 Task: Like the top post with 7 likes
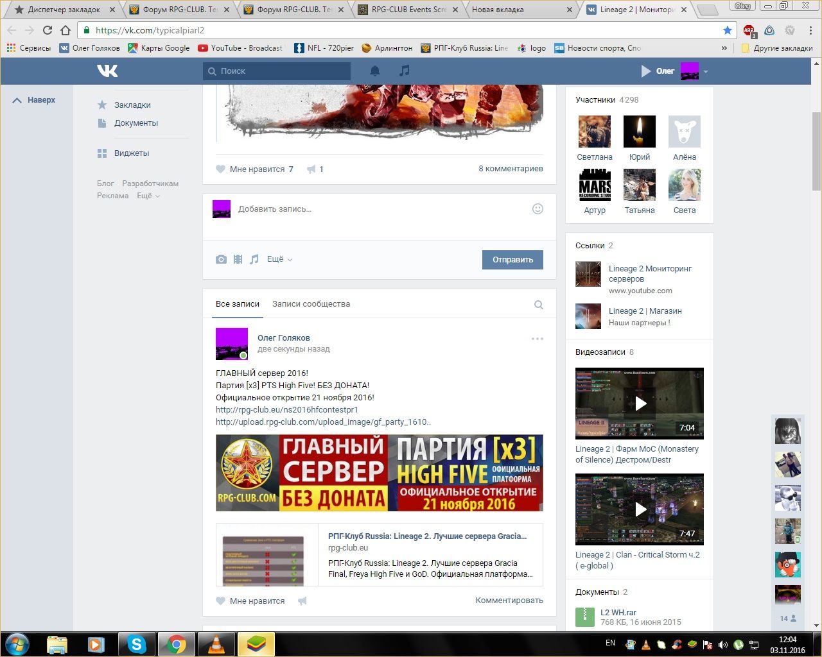(x=221, y=169)
